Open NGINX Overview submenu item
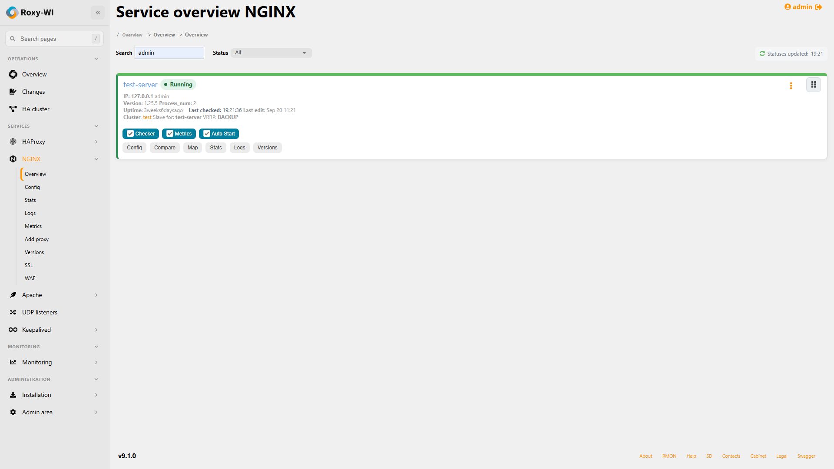The height and width of the screenshot is (469, 834). [35, 174]
